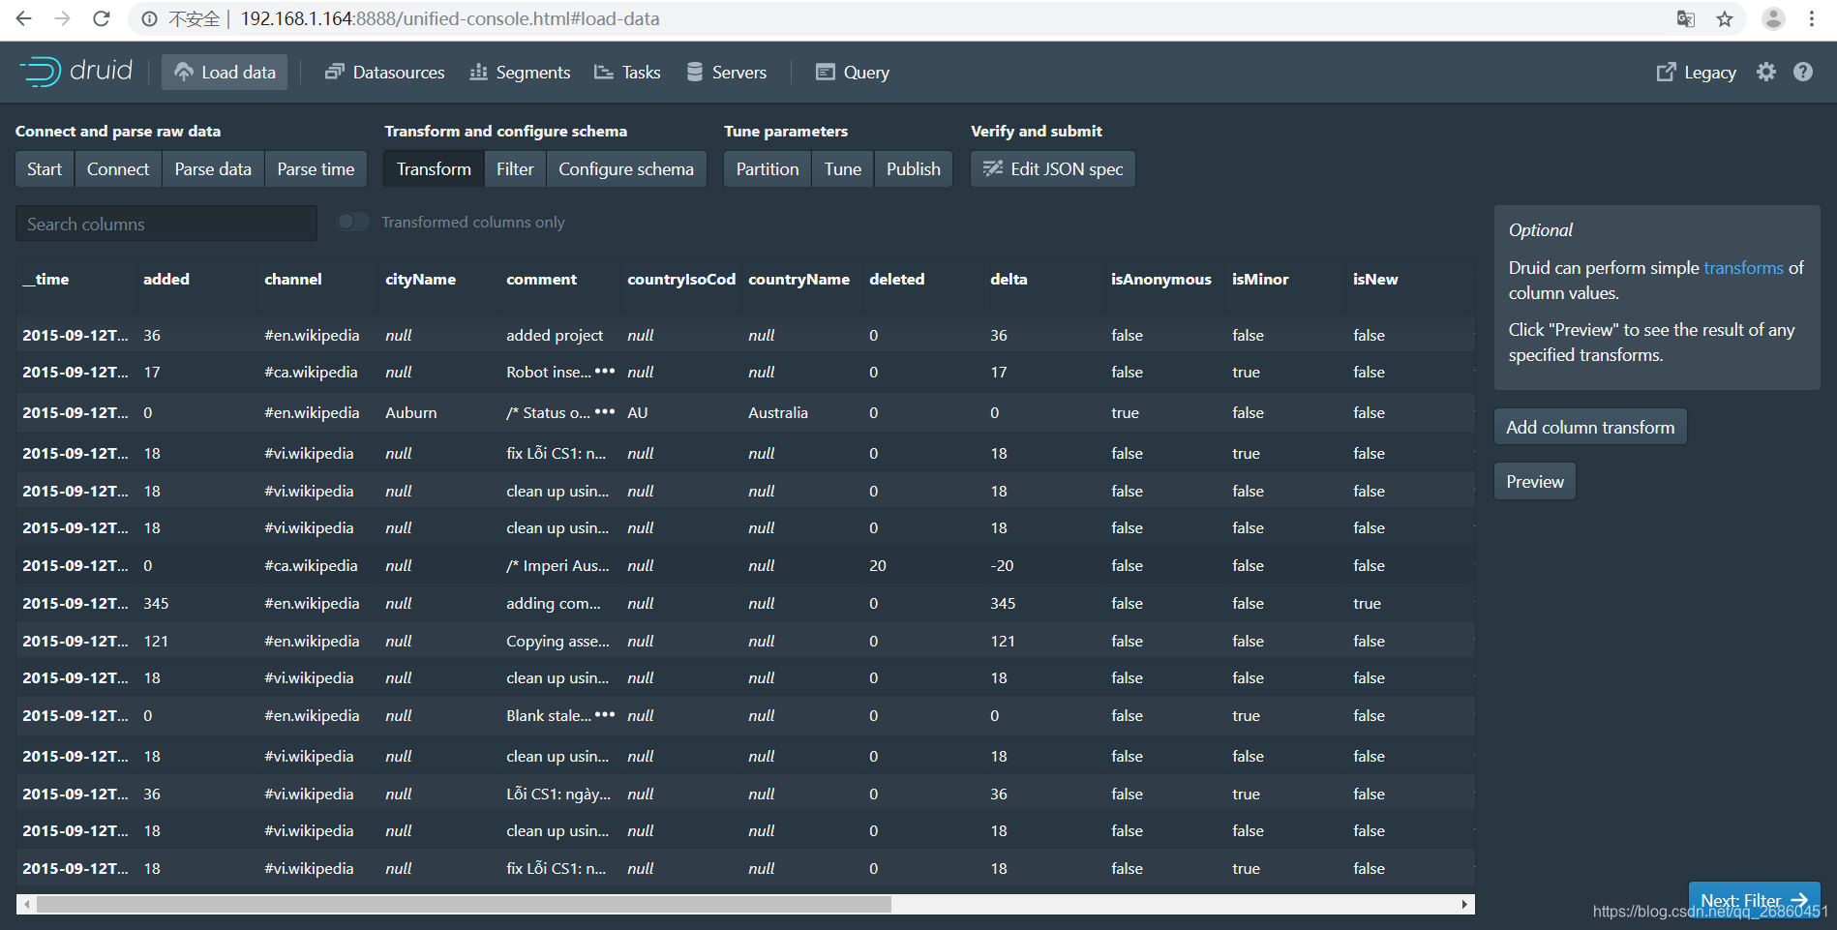Select the countryName column header
The width and height of the screenshot is (1837, 930).
coord(801,280)
